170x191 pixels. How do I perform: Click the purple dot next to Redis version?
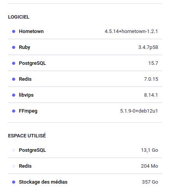coord(14,79)
